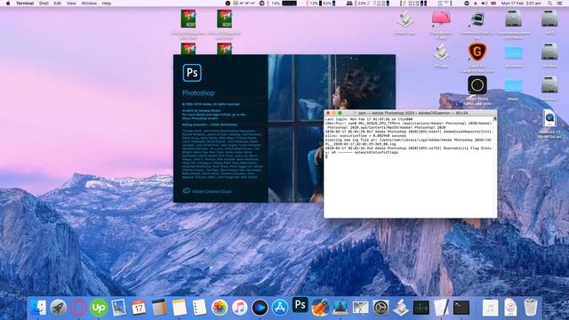Click the 'Photoshop' title on splash screen
The height and width of the screenshot is (320, 569).
tap(198, 92)
